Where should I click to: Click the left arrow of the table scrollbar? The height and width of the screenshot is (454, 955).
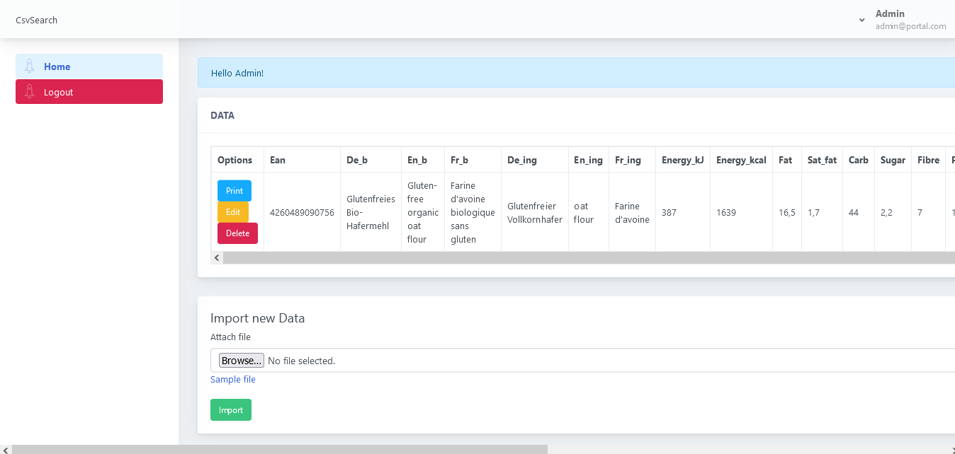(216, 257)
